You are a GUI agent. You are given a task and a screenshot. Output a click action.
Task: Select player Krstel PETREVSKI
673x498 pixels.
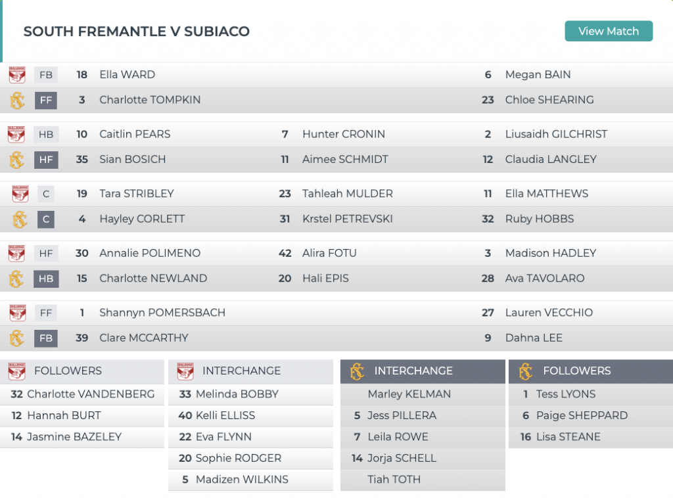(x=347, y=219)
